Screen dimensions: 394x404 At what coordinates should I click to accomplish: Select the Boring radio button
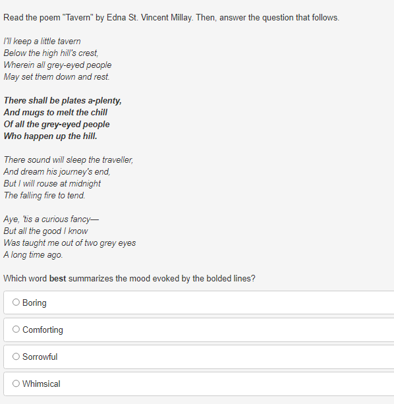click(x=16, y=303)
